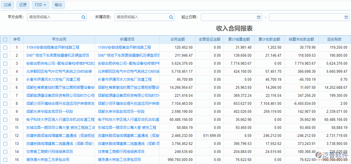Open the calendar picker for start date
This screenshot has height=164, width=351.
coord(258,17)
